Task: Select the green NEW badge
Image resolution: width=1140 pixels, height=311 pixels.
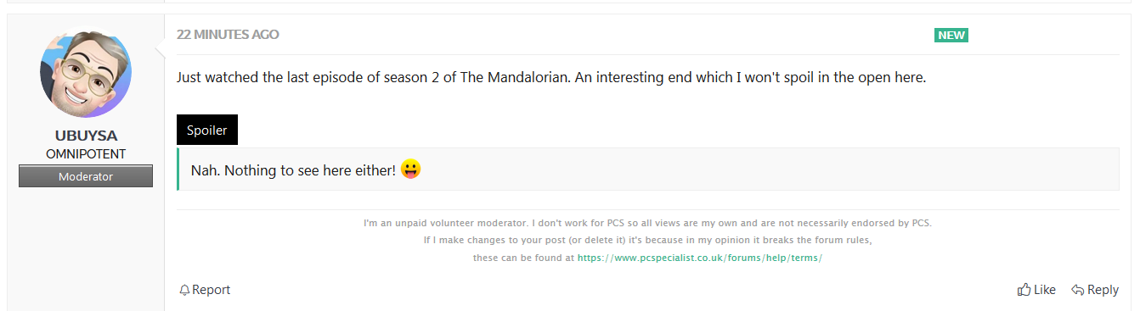Action: point(951,35)
